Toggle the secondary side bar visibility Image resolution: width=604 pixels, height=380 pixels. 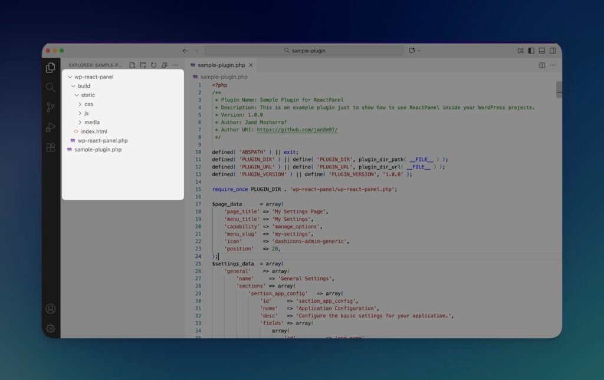(553, 51)
